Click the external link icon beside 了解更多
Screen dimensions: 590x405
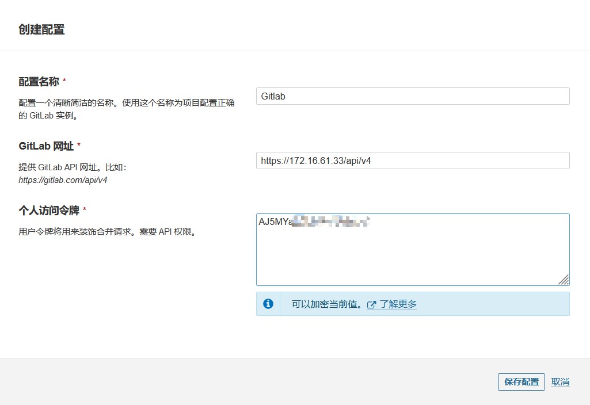[x=371, y=304]
